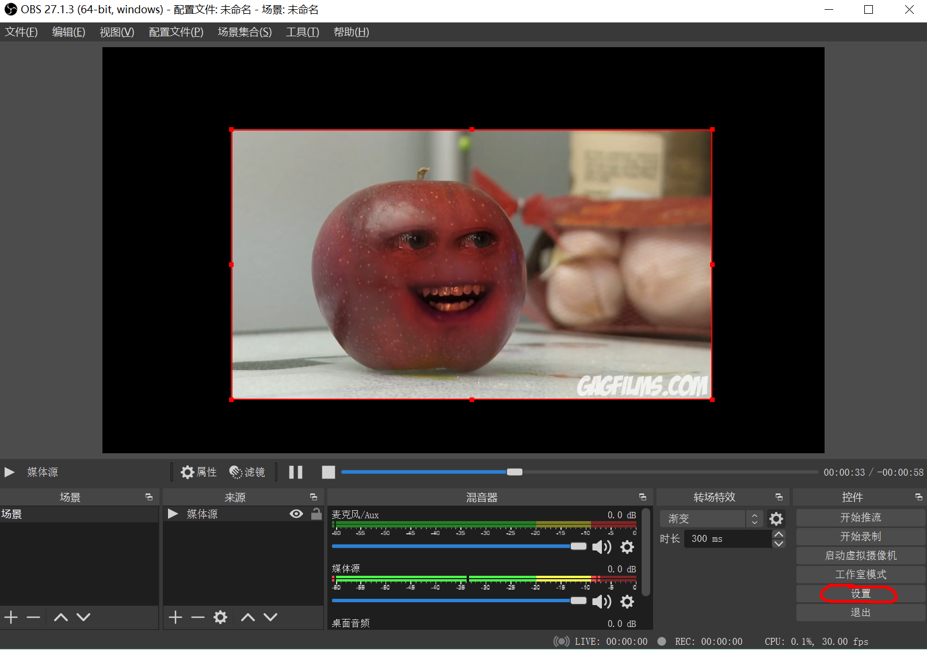
Task: Toggle visibility eye of 媒体源 source
Action: 296,514
